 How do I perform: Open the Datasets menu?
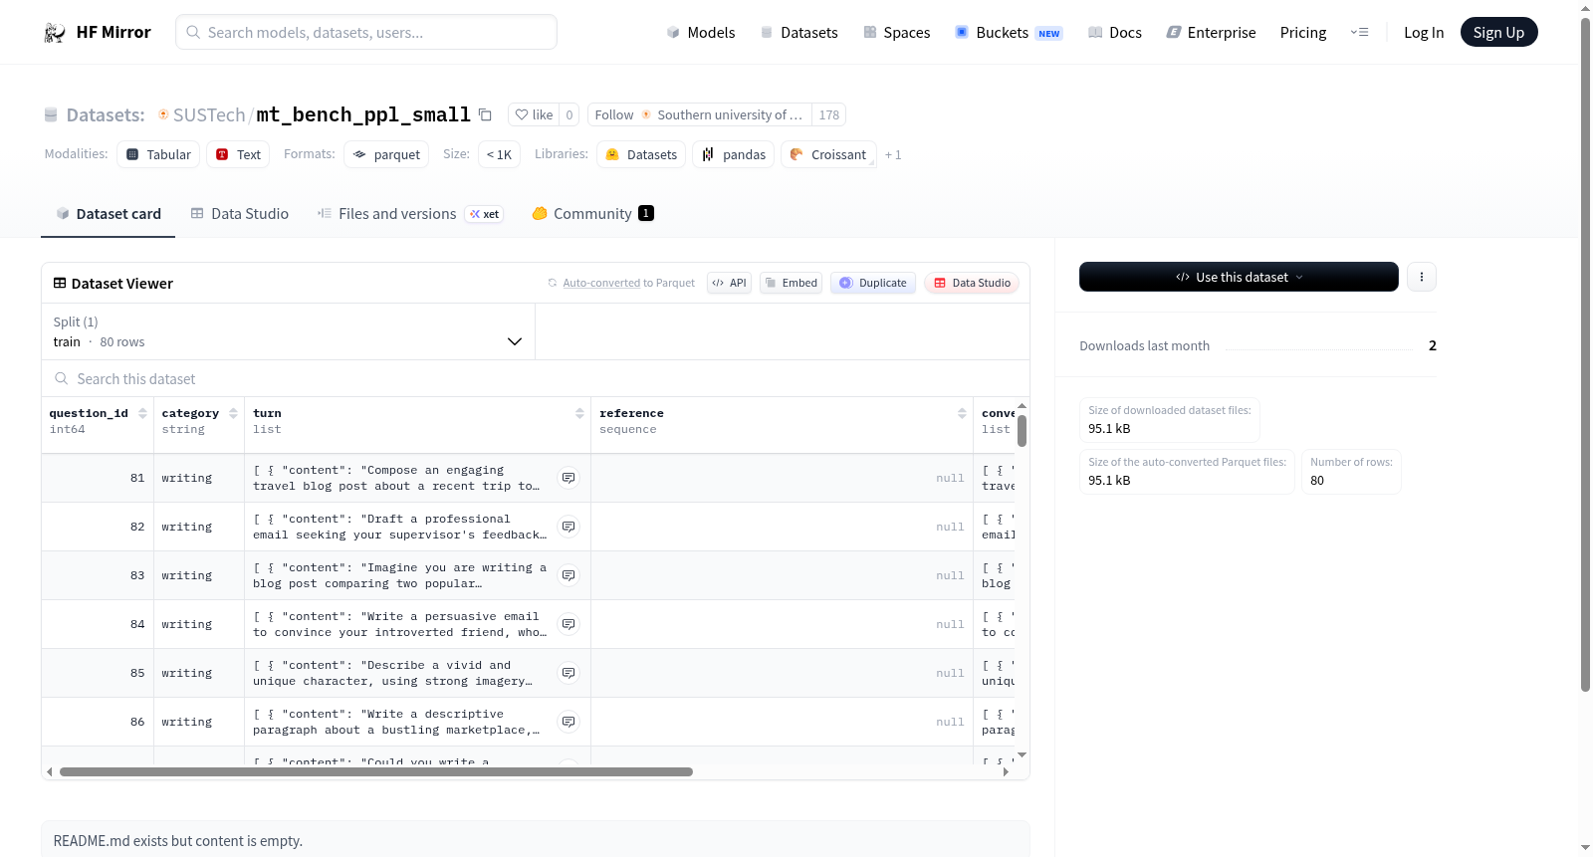click(x=798, y=33)
